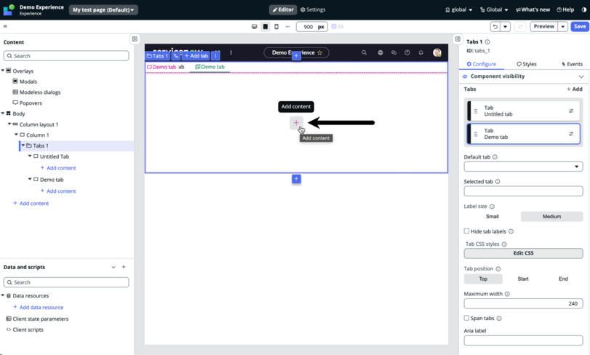Open settings for Demo tab item
Screen dimensions: 590x355
pyautogui.click(x=571, y=134)
